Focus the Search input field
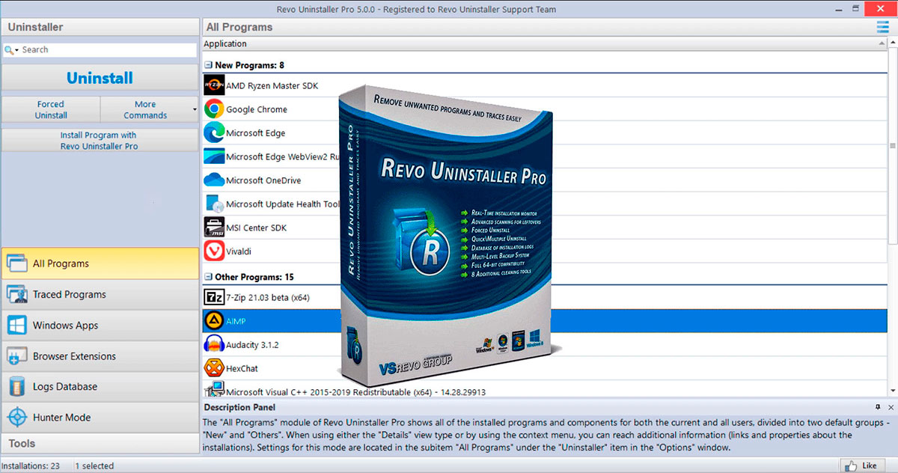This screenshot has height=473, width=898. point(109,50)
